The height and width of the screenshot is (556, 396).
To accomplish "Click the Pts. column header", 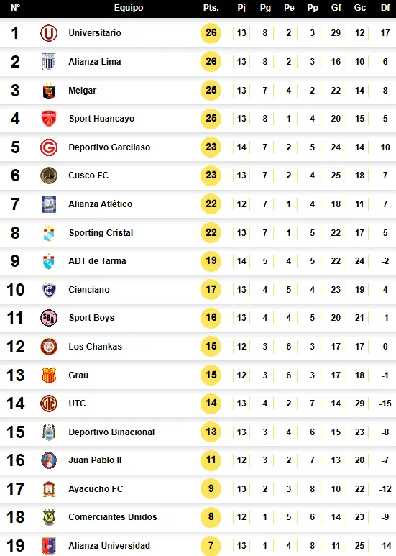I will (x=211, y=8).
